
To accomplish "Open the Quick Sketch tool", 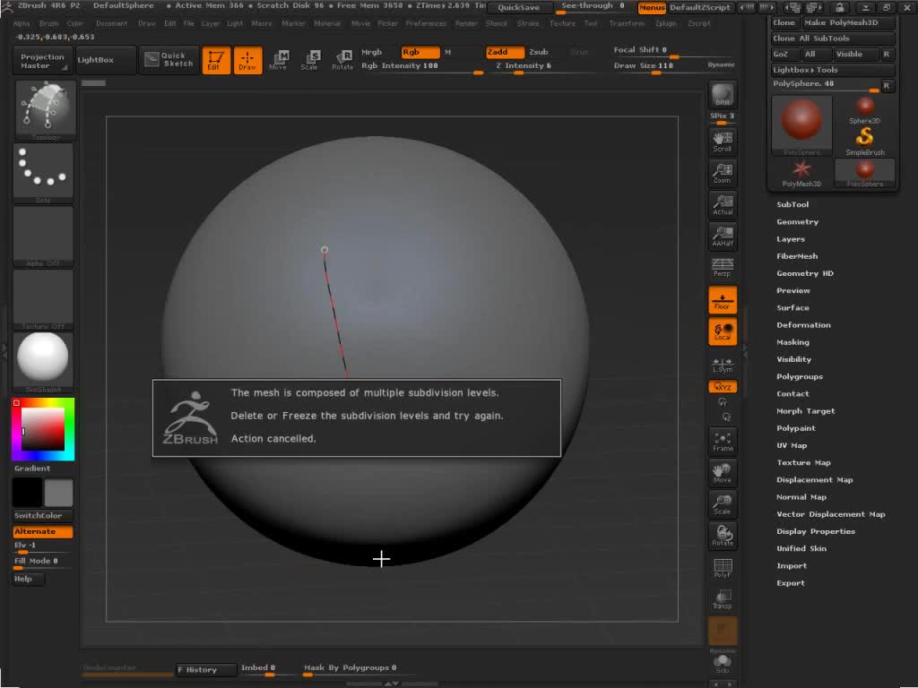I will pyautogui.click(x=169, y=60).
